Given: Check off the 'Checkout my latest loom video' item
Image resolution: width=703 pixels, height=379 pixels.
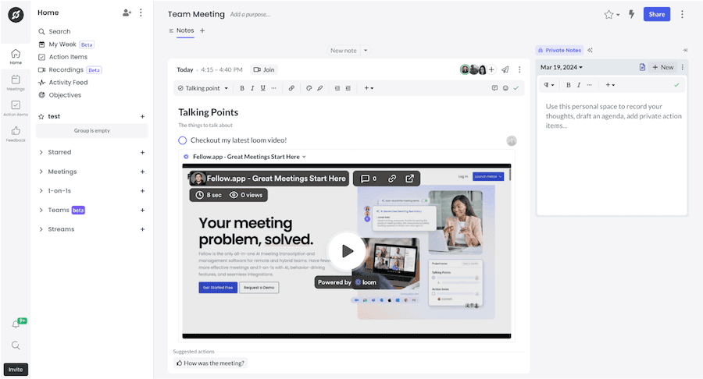Looking at the screenshot, I should tap(183, 140).
